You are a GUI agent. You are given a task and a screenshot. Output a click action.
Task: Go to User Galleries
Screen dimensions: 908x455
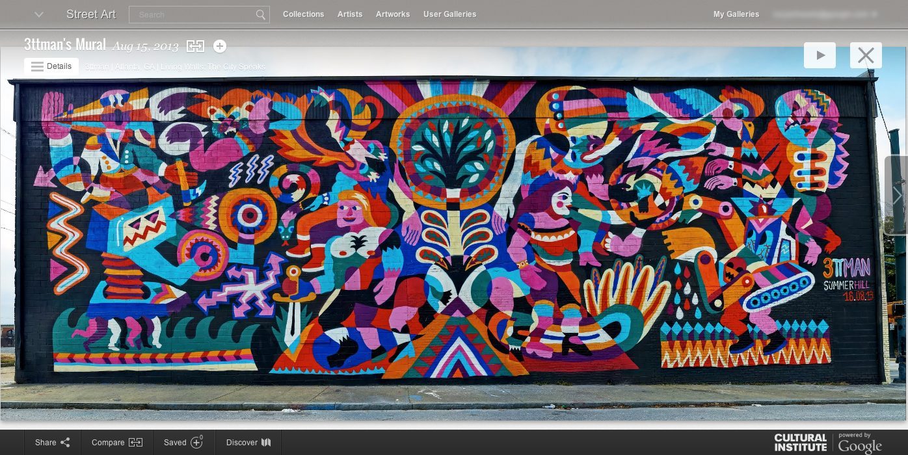point(449,14)
